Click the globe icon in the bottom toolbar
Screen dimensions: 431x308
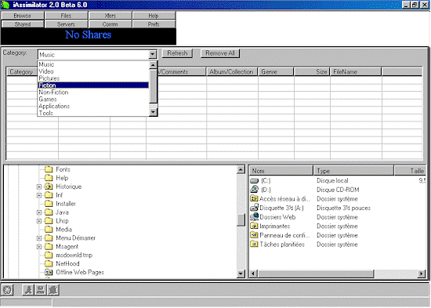pyautogui.click(x=7, y=289)
